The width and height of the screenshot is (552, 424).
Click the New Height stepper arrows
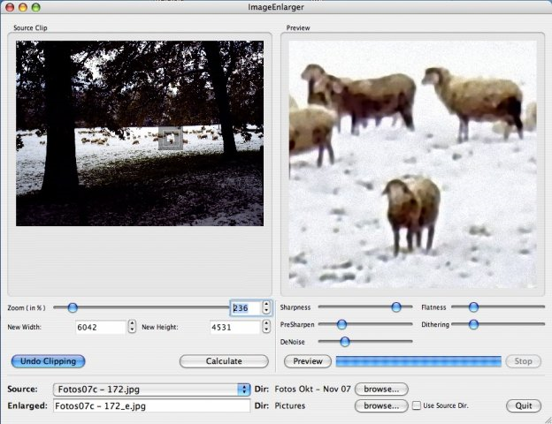point(266,327)
